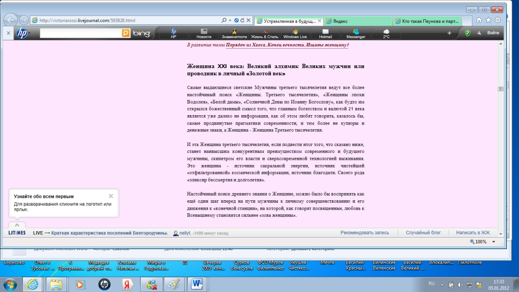This screenshot has width=519, height=292.
Task: Show hidden tray icons with the up arrow
Action: (442, 284)
